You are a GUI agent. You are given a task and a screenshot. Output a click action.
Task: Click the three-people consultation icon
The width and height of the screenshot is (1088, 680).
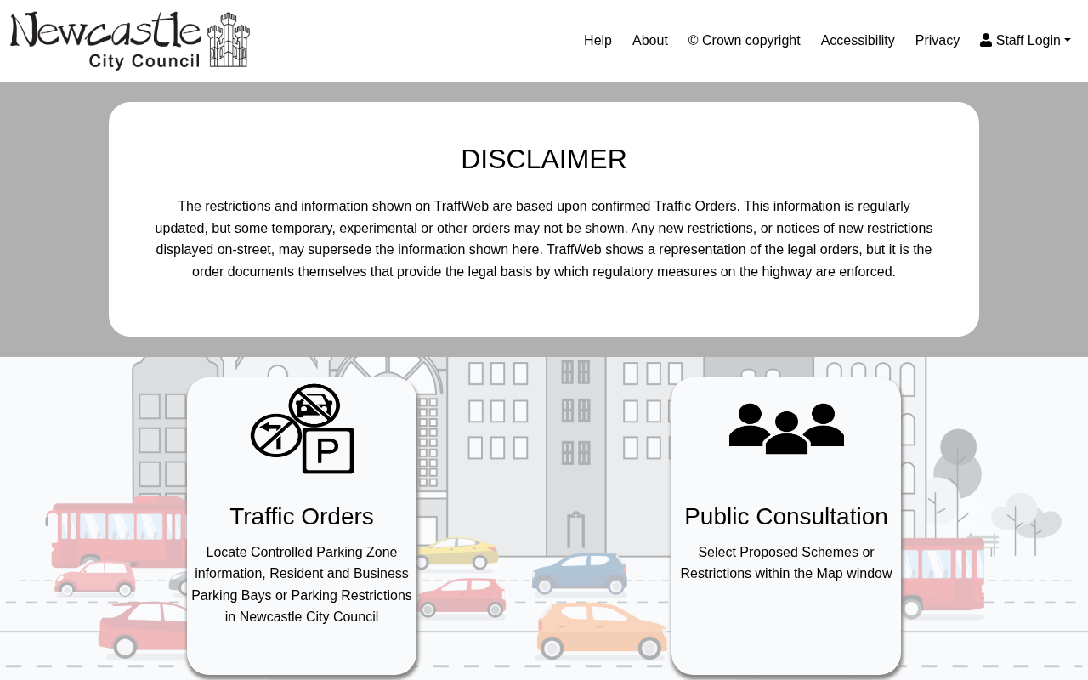786,429
